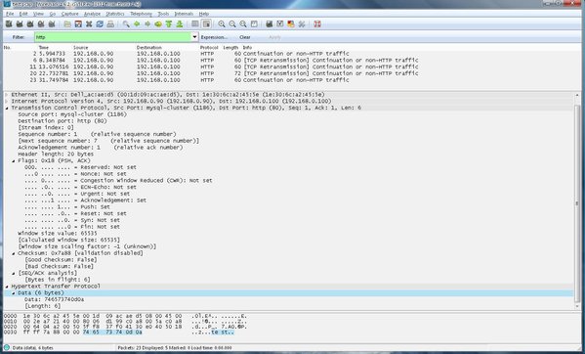Open the Expression... filter builder
The image size is (585, 354).
pyautogui.click(x=214, y=37)
